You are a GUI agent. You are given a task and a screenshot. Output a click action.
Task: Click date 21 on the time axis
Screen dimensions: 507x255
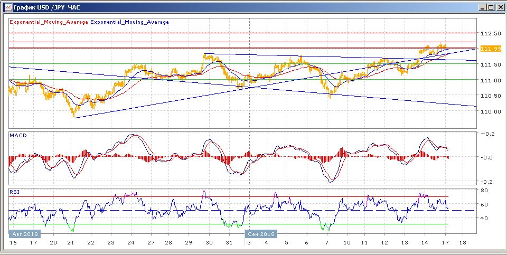(71, 243)
